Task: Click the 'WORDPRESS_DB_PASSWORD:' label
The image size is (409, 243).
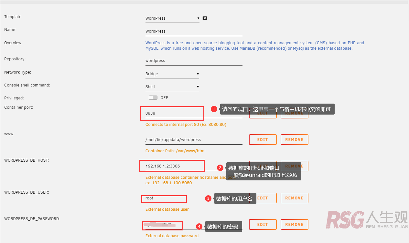Action: tap(32, 219)
